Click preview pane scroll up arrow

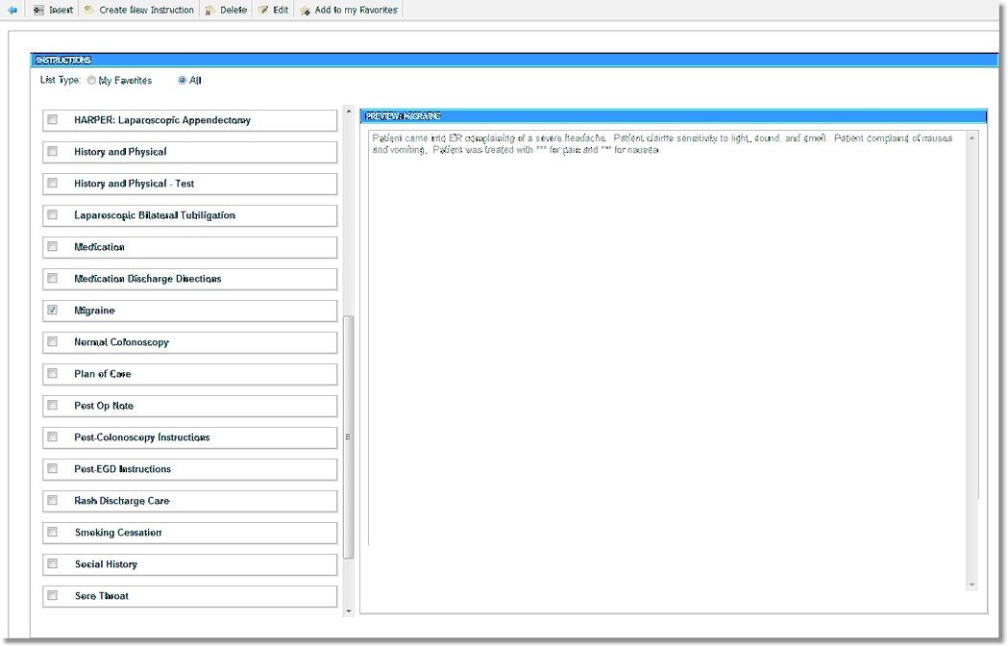(x=972, y=138)
